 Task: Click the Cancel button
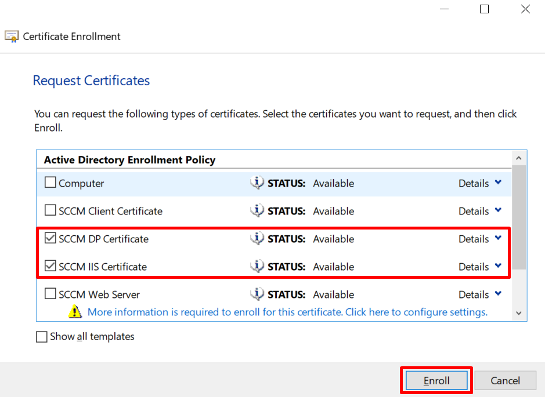506,380
